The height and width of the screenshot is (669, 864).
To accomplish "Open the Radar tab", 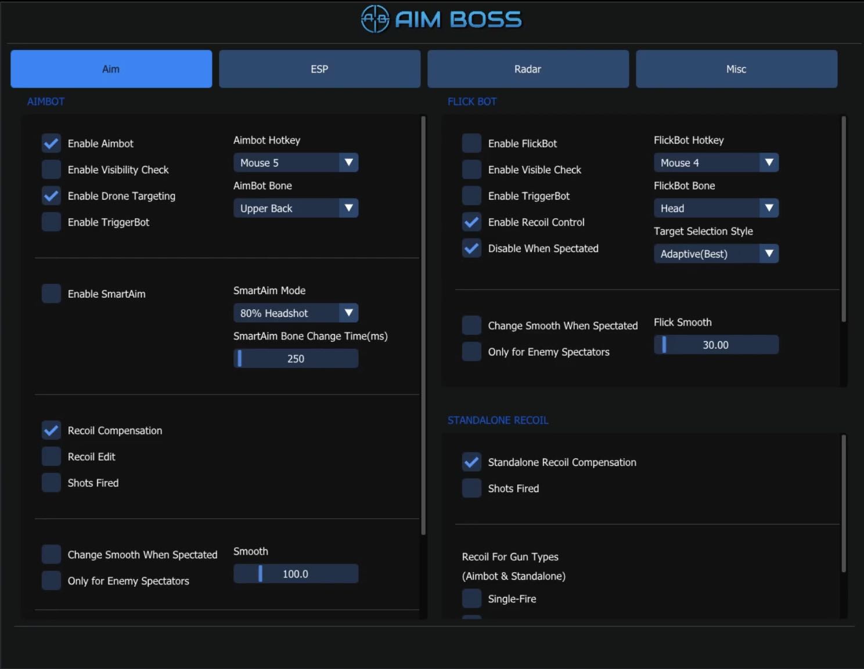I will point(528,69).
